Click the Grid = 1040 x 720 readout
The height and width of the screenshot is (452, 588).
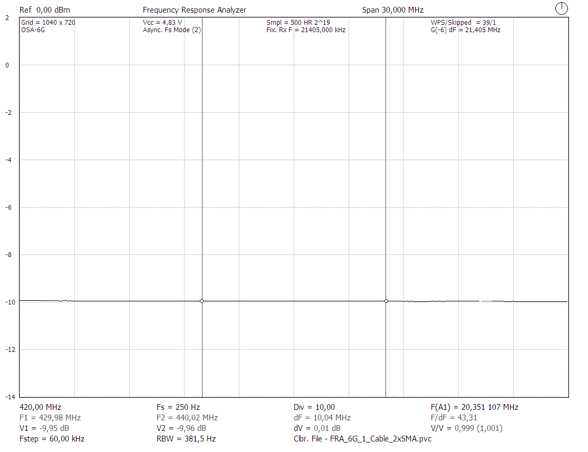pyautogui.click(x=47, y=23)
